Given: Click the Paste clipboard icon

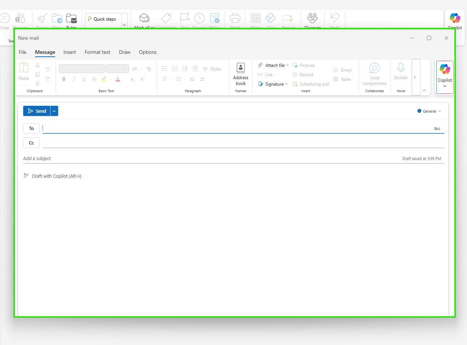Looking at the screenshot, I should [x=24, y=68].
